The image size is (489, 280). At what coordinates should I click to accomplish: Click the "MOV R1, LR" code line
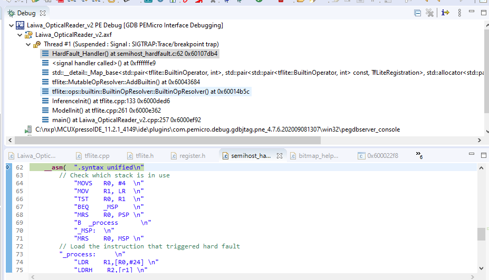[109, 192]
